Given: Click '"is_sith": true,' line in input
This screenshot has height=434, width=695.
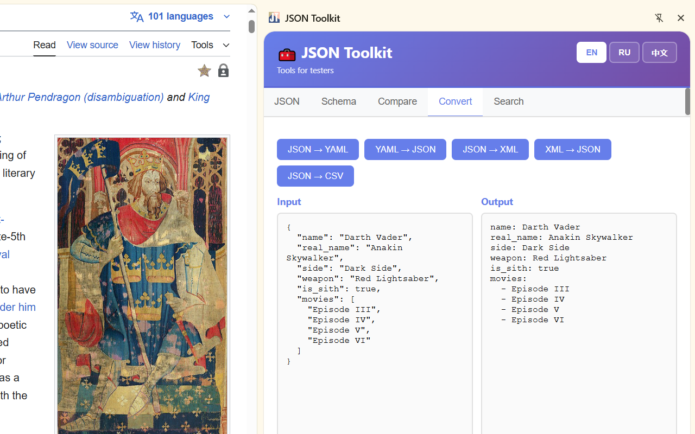Looking at the screenshot, I should click(x=339, y=289).
